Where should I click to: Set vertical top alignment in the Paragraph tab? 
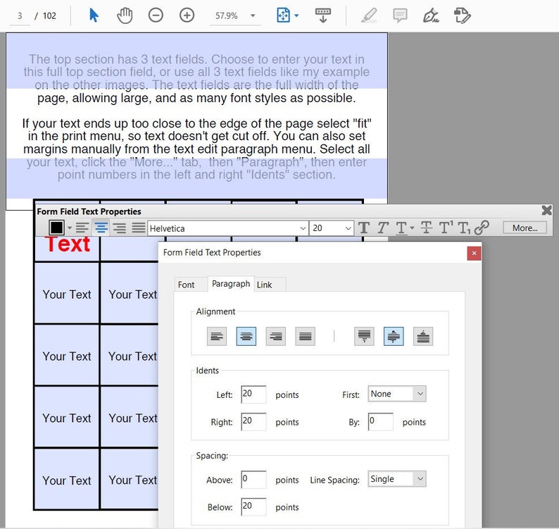click(x=364, y=336)
